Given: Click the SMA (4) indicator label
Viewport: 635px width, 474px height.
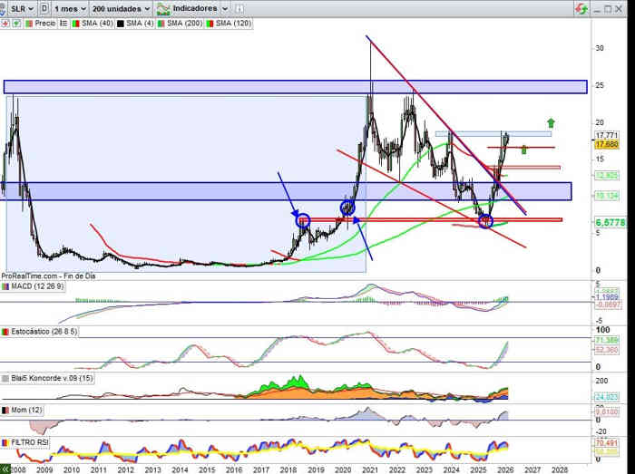Looking at the screenshot, I should [138, 22].
